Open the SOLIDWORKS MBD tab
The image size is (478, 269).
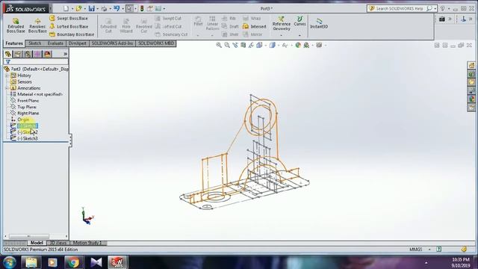point(156,43)
